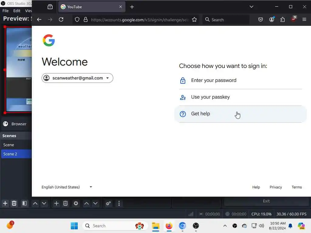Switch to OBS Studio in the taskbar
This screenshot has width=311, height=233.
click(x=196, y=226)
